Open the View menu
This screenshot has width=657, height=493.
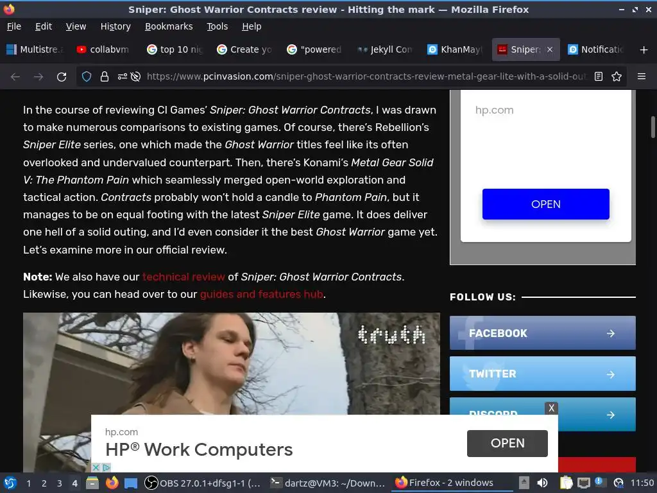tap(76, 26)
